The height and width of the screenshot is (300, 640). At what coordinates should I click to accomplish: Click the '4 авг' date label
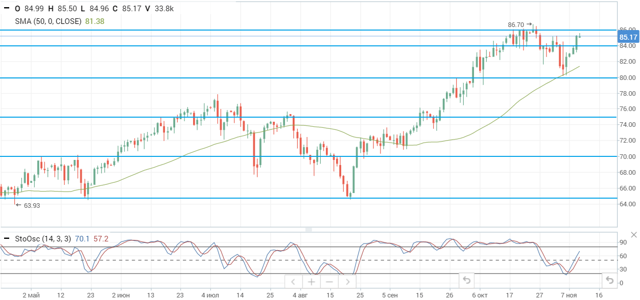300,295
